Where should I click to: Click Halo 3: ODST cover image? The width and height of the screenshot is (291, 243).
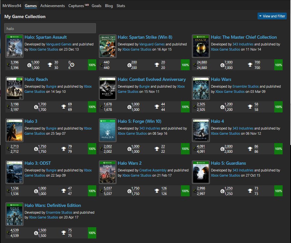click(x=14, y=172)
